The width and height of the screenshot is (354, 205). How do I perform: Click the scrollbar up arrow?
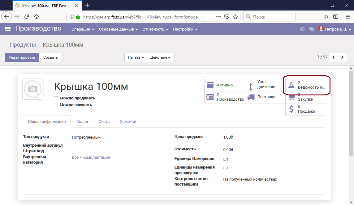click(351, 68)
